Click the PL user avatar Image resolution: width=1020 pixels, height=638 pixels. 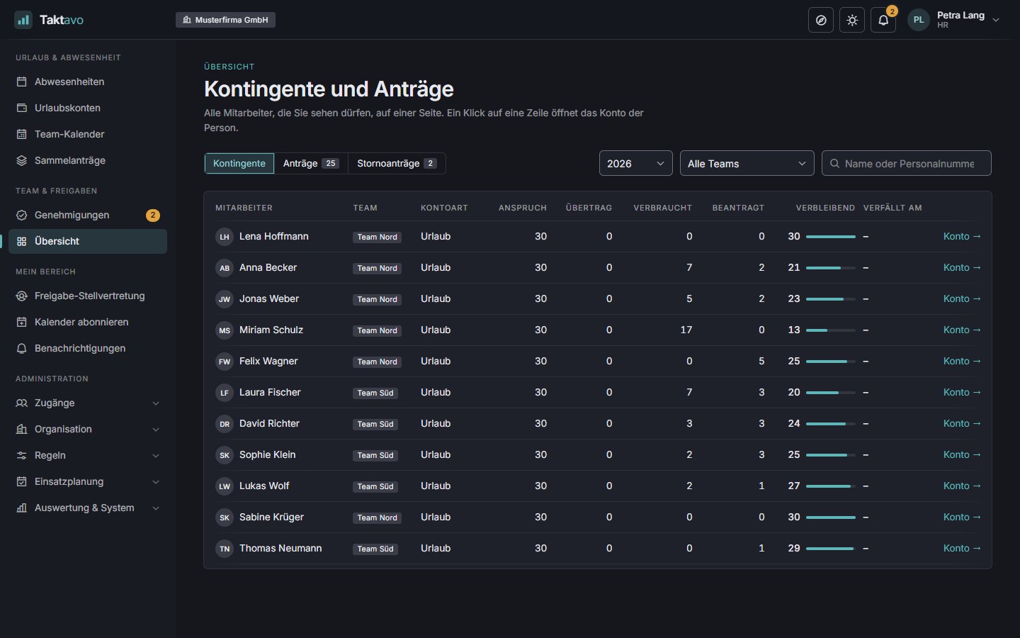tap(919, 20)
